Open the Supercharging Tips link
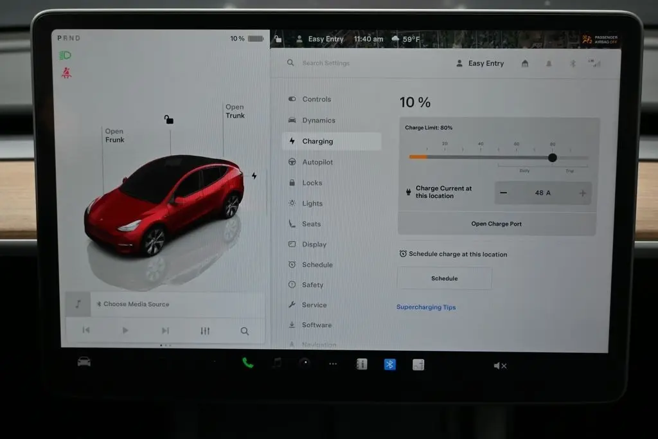Image resolution: width=658 pixels, height=439 pixels. tap(426, 307)
